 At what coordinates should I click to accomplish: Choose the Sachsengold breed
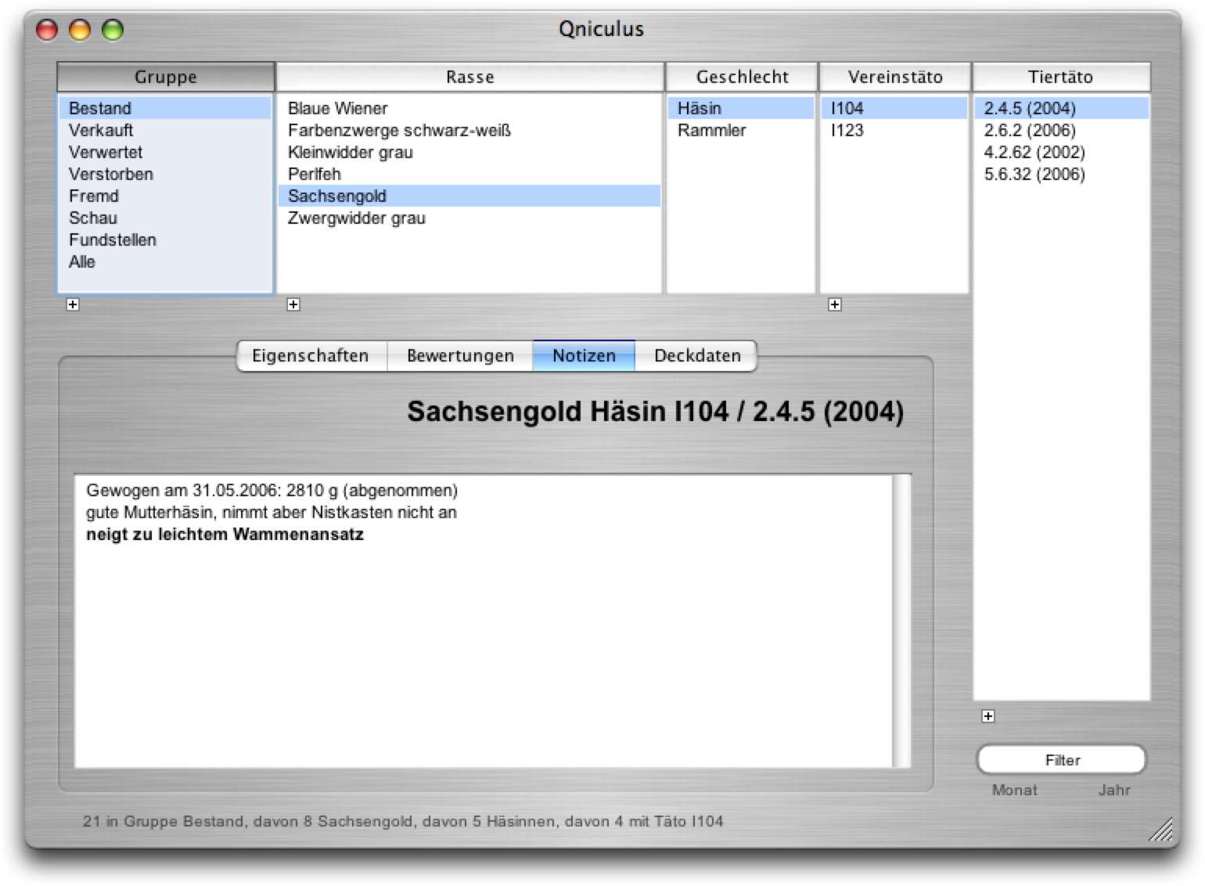(x=469, y=196)
